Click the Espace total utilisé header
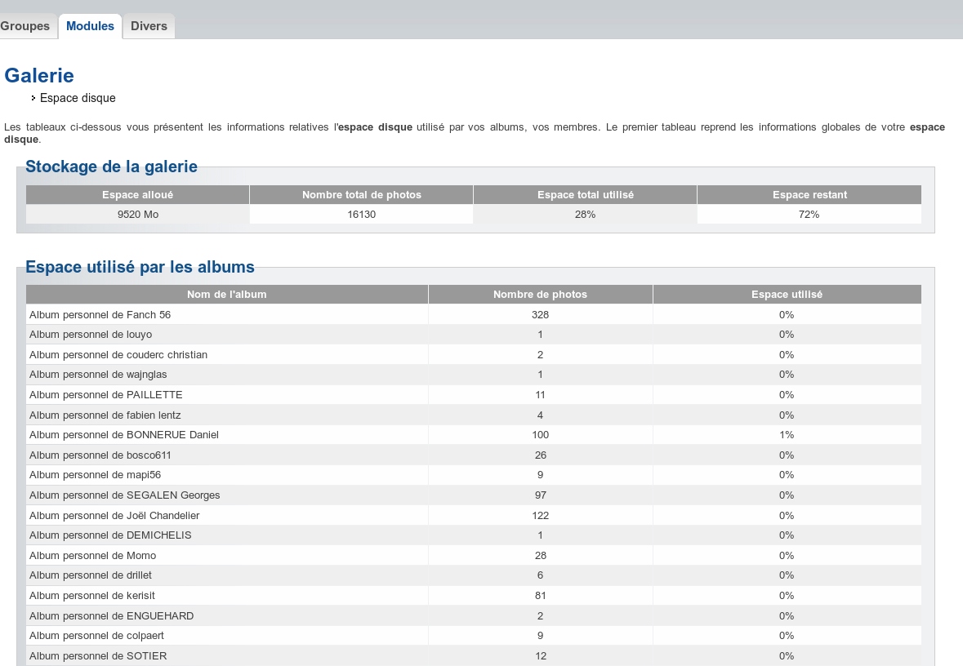The width and height of the screenshot is (963, 666). pos(586,194)
